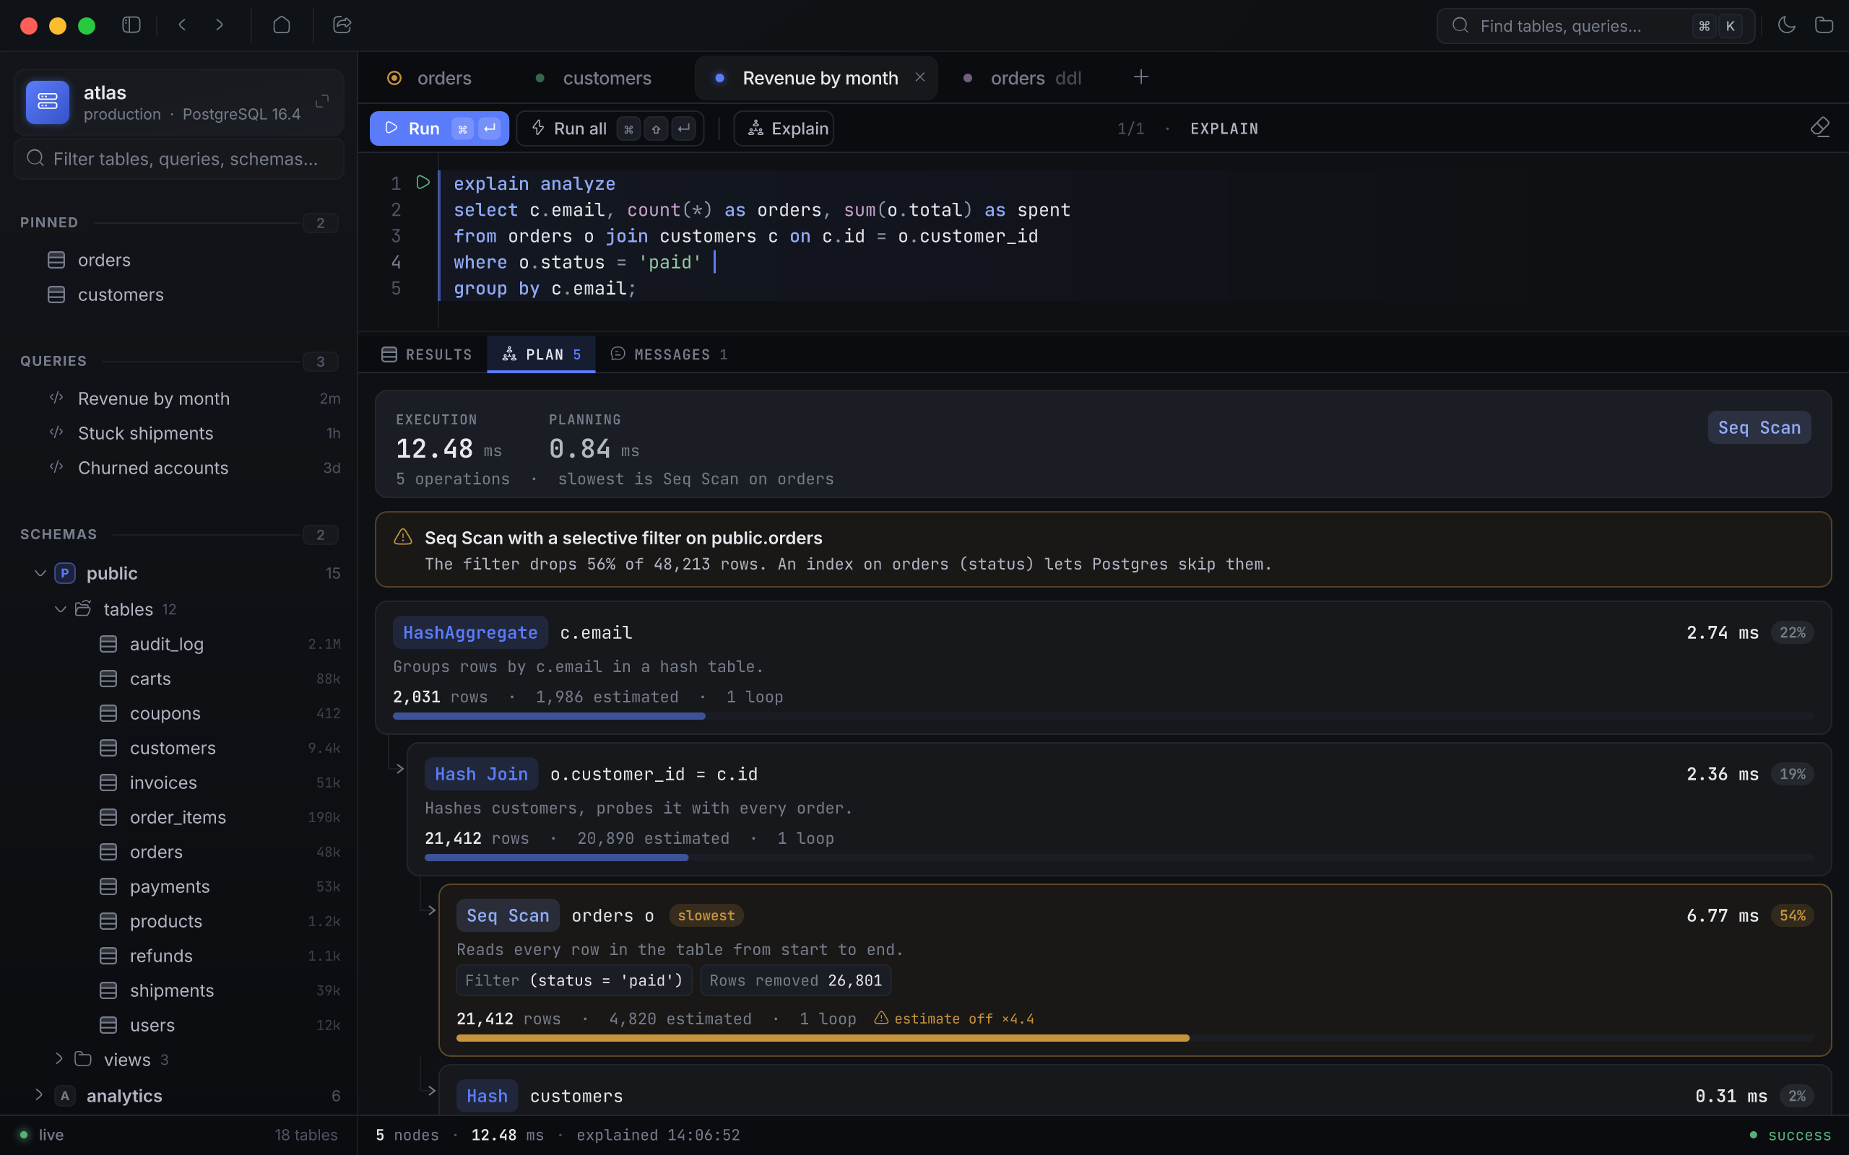Click the share/export icon in the top bar
The height and width of the screenshot is (1155, 1849).
(x=342, y=25)
